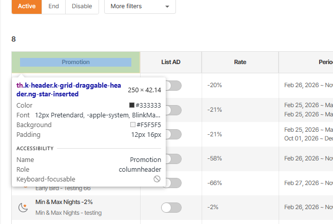Click the #F5F5F5 background swatch in tooltip
The height and width of the screenshot is (224, 333).
pos(133,125)
